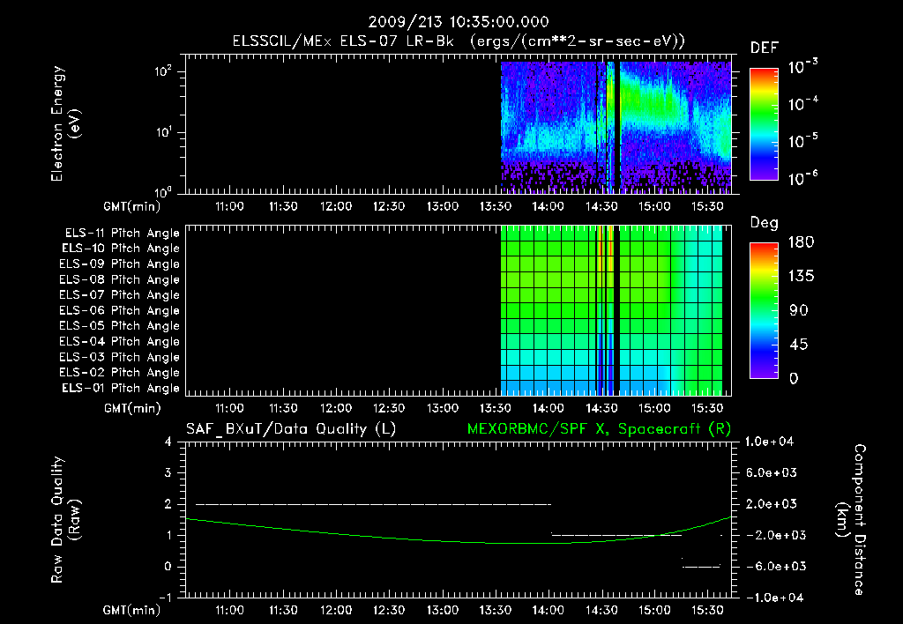Image resolution: width=903 pixels, height=624 pixels.
Task: Click the 10^-6 value on the DEF scale
Action: click(802, 178)
